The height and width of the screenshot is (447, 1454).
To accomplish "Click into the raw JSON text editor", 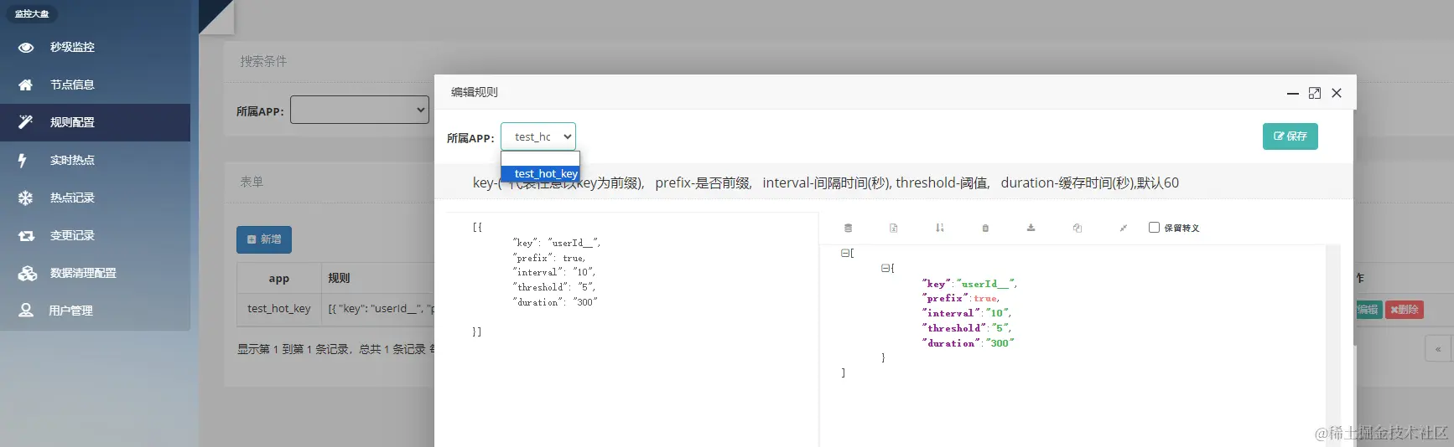I will coord(632,330).
